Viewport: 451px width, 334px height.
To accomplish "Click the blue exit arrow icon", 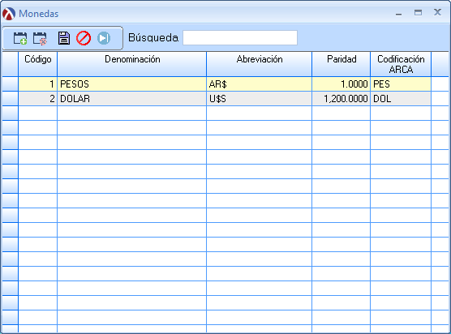I will (104, 38).
